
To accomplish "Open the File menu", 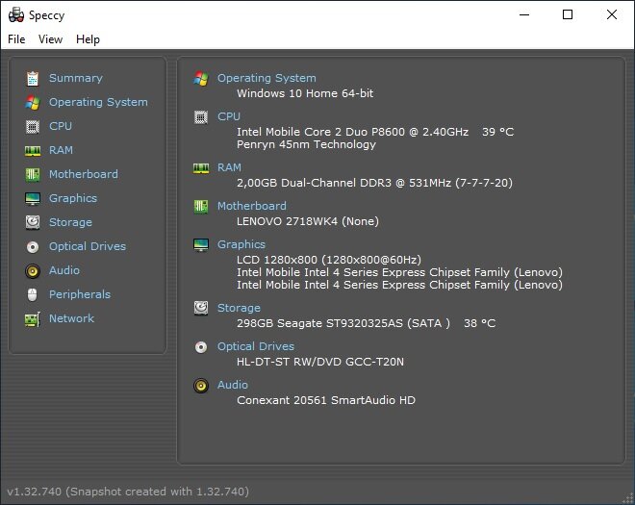I will click(x=16, y=39).
